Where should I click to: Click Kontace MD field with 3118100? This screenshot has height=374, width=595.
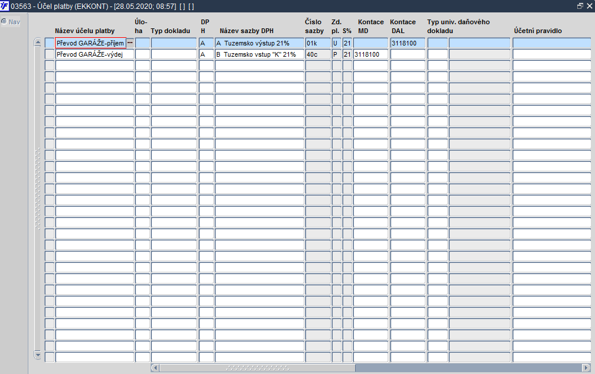[370, 54]
